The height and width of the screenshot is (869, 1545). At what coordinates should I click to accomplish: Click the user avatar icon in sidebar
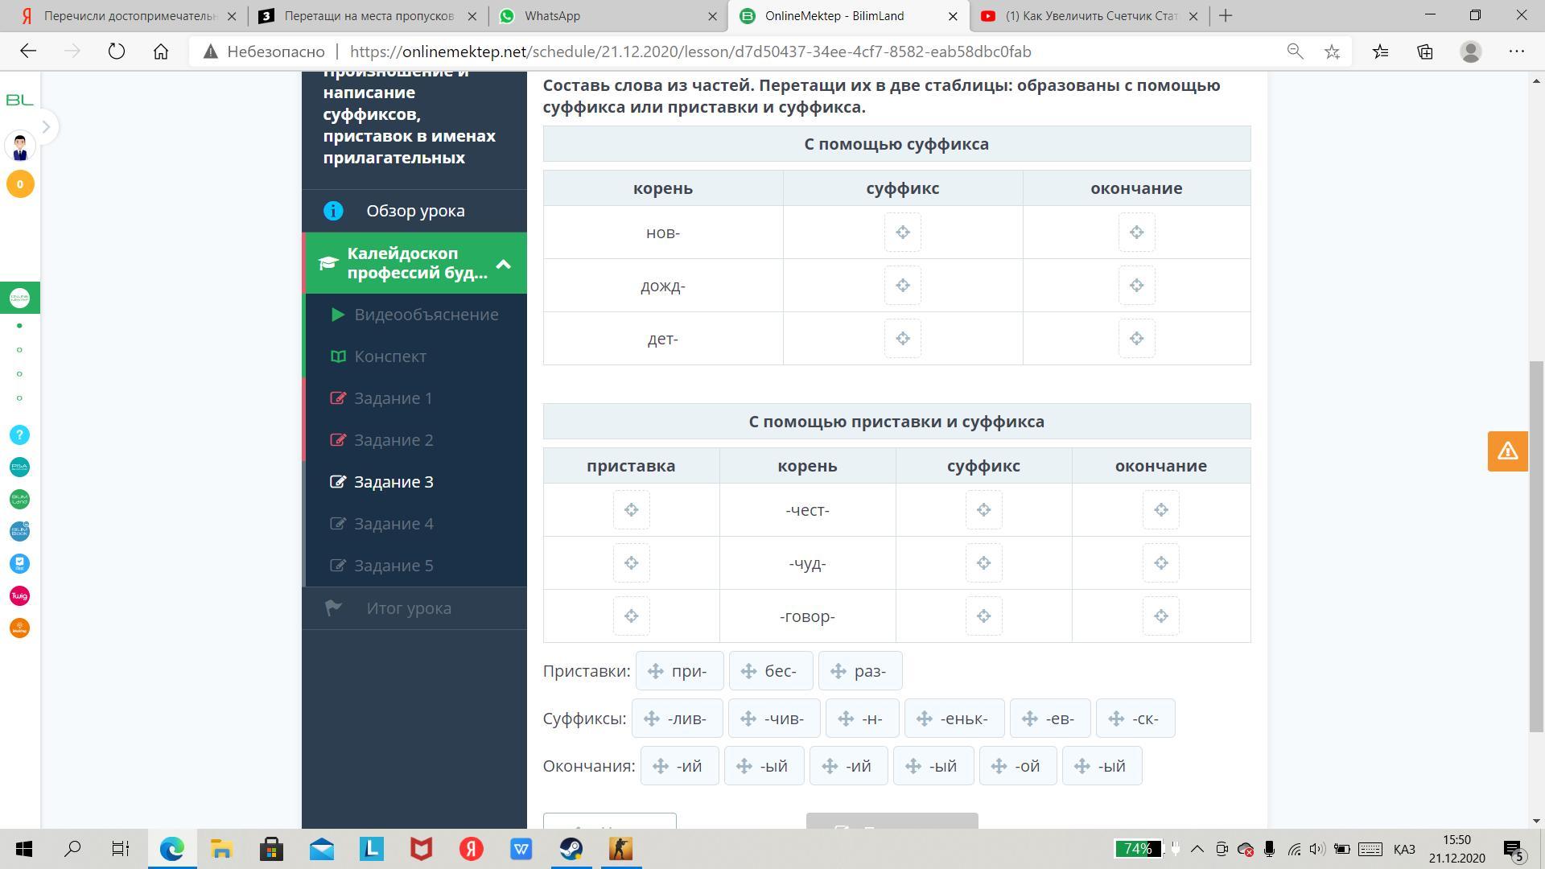20,147
